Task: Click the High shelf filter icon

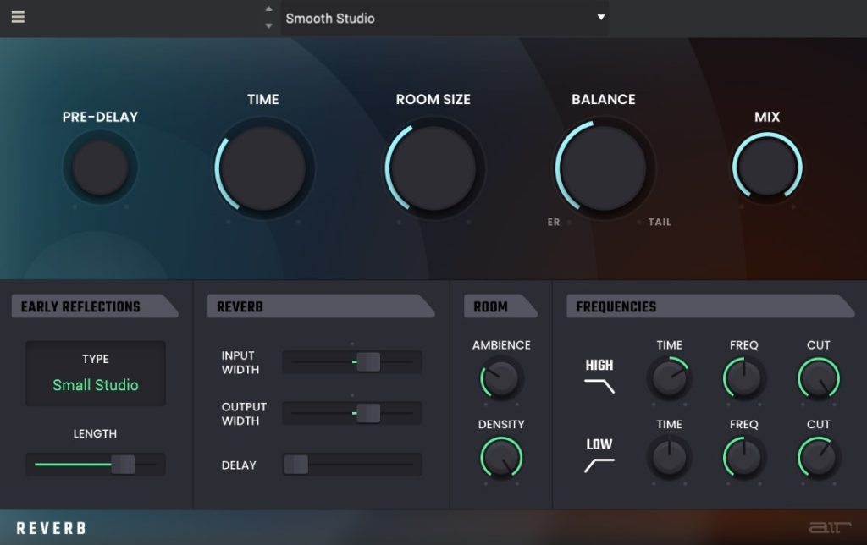Action: point(599,386)
